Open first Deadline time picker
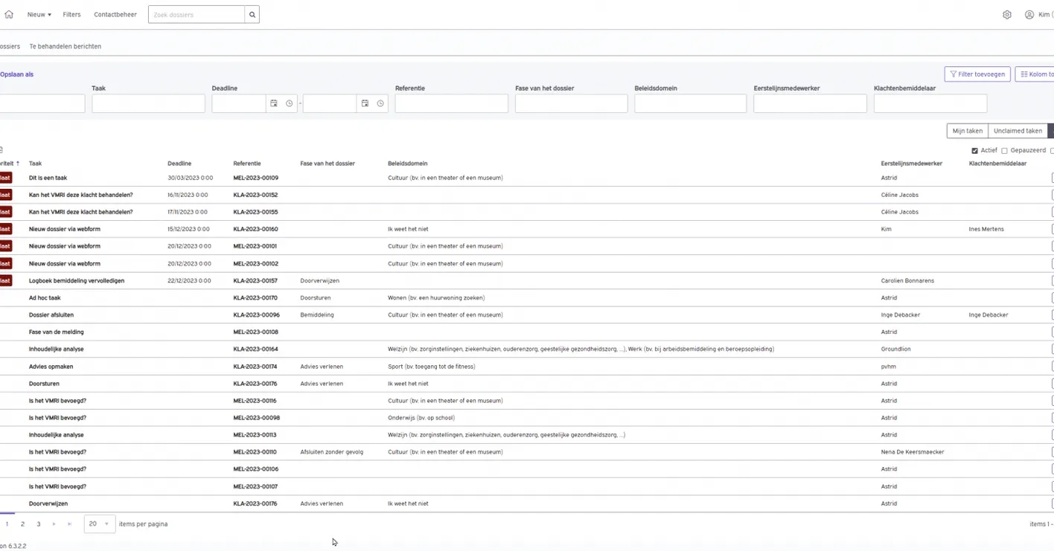 (290, 103)
